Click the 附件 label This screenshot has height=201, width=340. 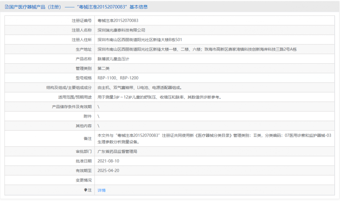(88, 116)
